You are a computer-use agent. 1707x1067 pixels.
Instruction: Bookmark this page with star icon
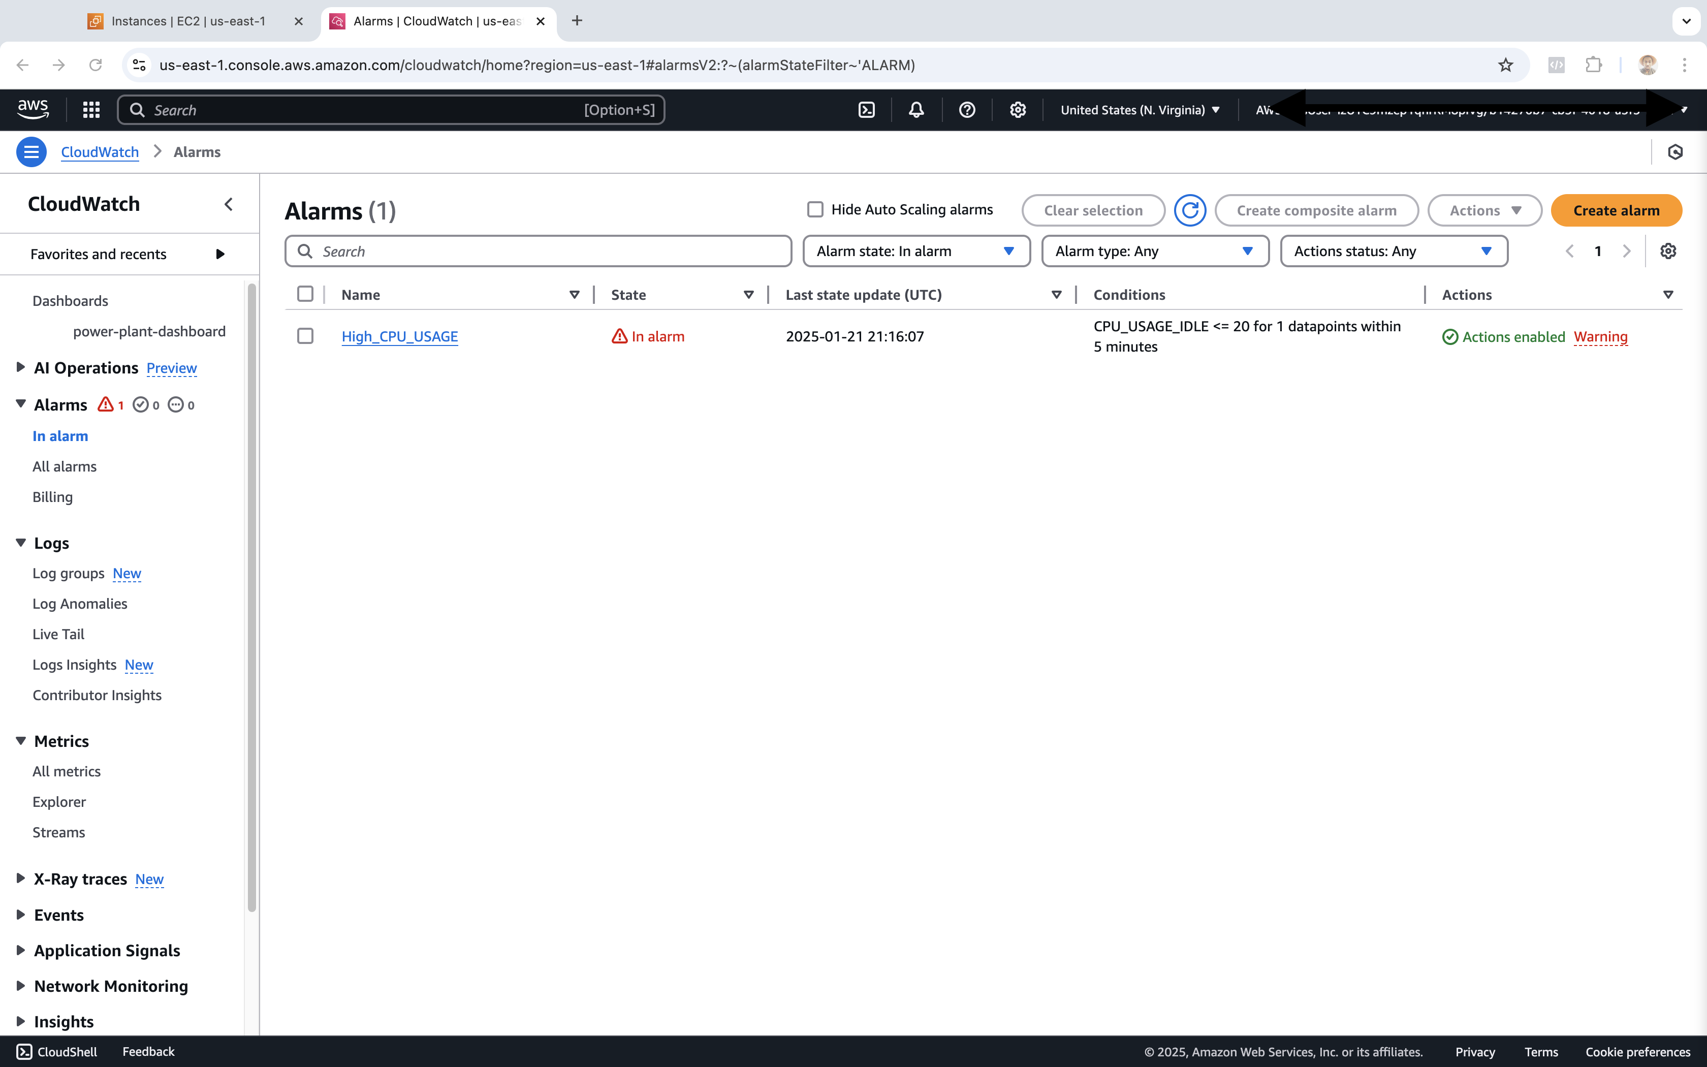click(x=1506, y=65)
